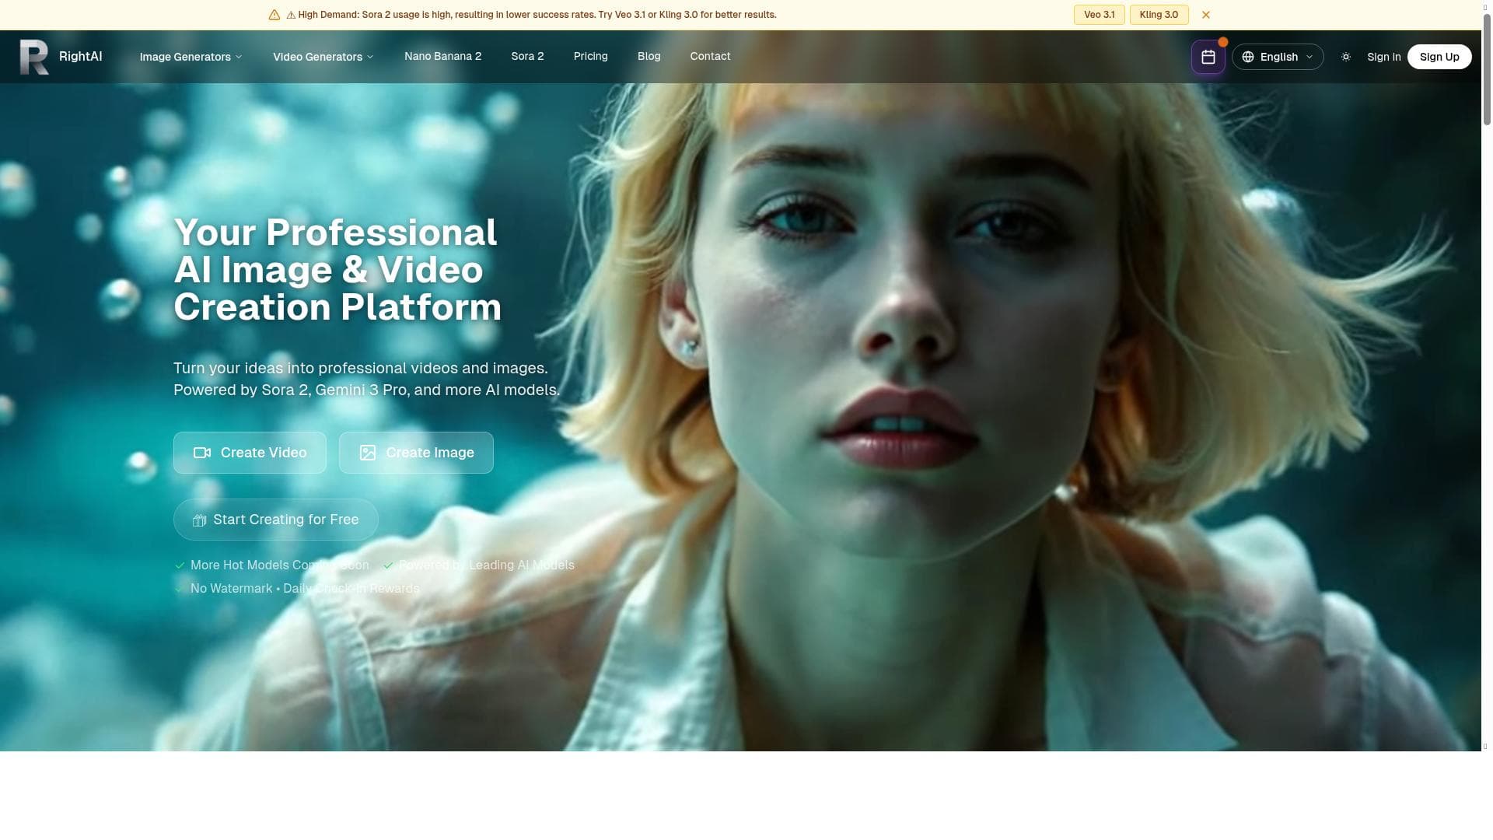
Task: Open the Sora 2 nav item
Action: [x=527, y=56]
